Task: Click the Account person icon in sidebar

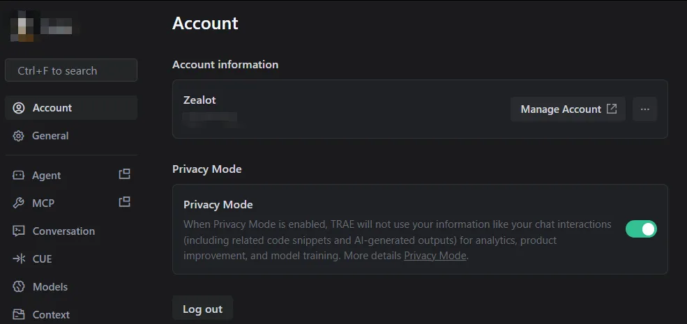Action: click(x=19, y=108)
